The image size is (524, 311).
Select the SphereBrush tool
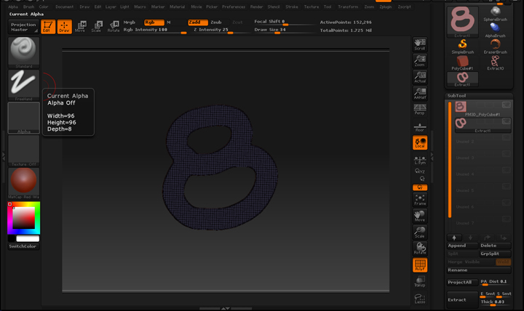click(x=496, y=14)
